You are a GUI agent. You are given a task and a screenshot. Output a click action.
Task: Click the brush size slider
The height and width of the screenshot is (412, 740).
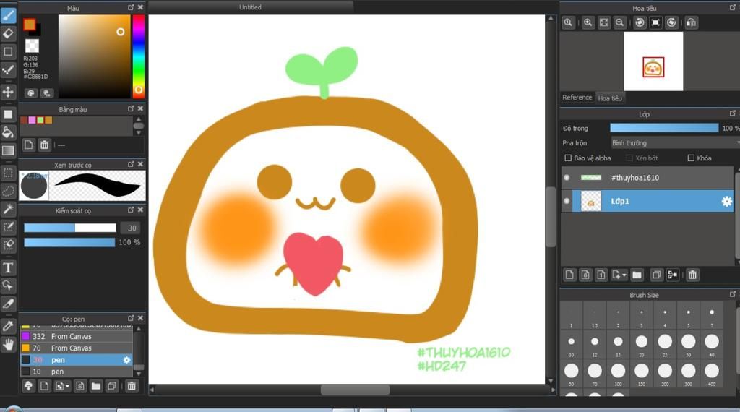click(x=70, y=228)
